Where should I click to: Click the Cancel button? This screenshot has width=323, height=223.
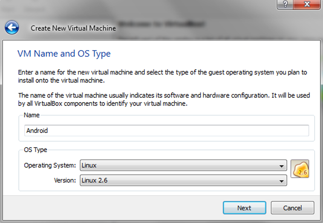(x=293, y=208)
